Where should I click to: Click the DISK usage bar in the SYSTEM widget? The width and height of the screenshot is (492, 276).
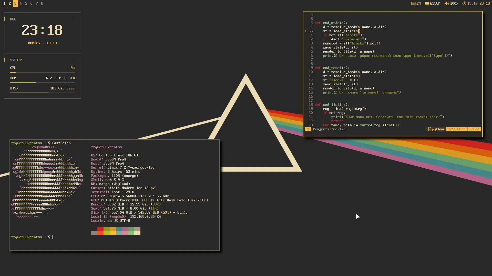(x=43, y=93)
